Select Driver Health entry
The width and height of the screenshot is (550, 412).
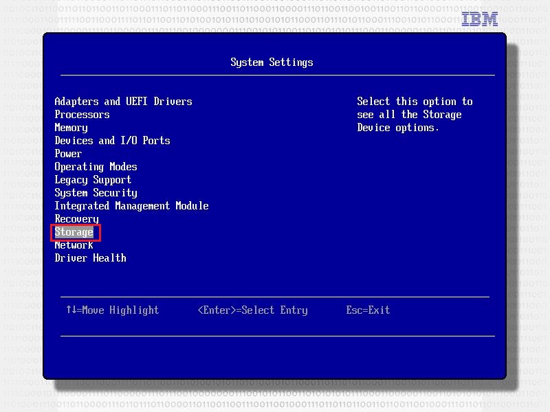tap(90, 258)
